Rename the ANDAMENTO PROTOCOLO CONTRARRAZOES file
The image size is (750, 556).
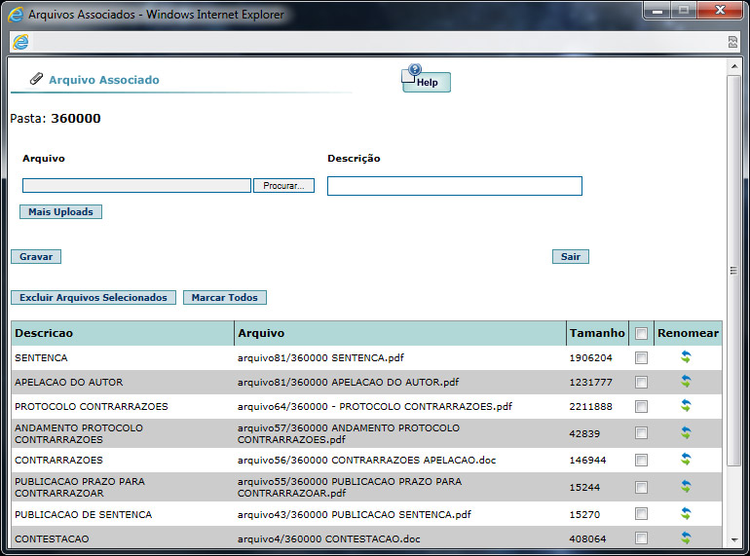(686, 432)
